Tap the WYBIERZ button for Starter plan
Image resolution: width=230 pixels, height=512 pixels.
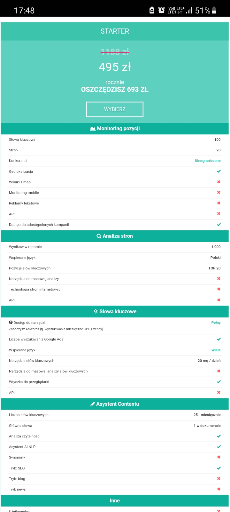(x=115, y=109)
